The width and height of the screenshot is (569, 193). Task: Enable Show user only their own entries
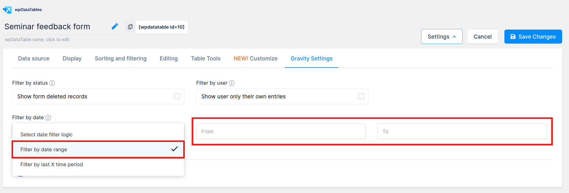(x=361, y=96)
